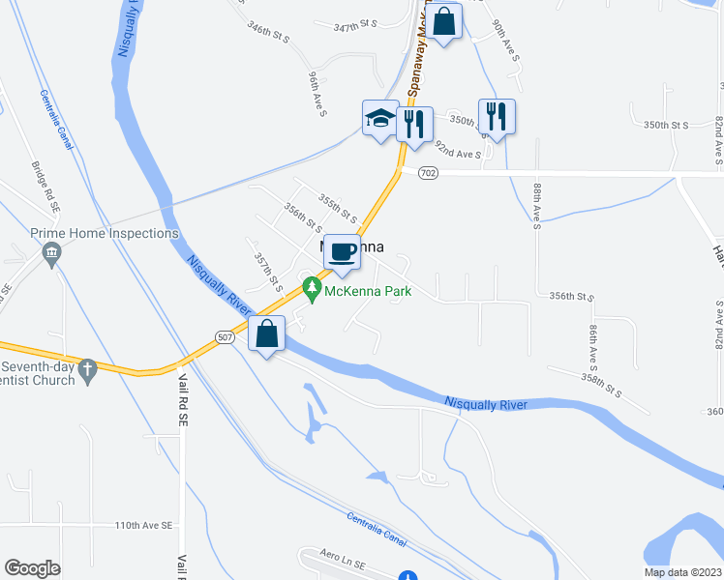
Task: Click the Prime Home Inspections museum pin
Action: tap(51, 254)
